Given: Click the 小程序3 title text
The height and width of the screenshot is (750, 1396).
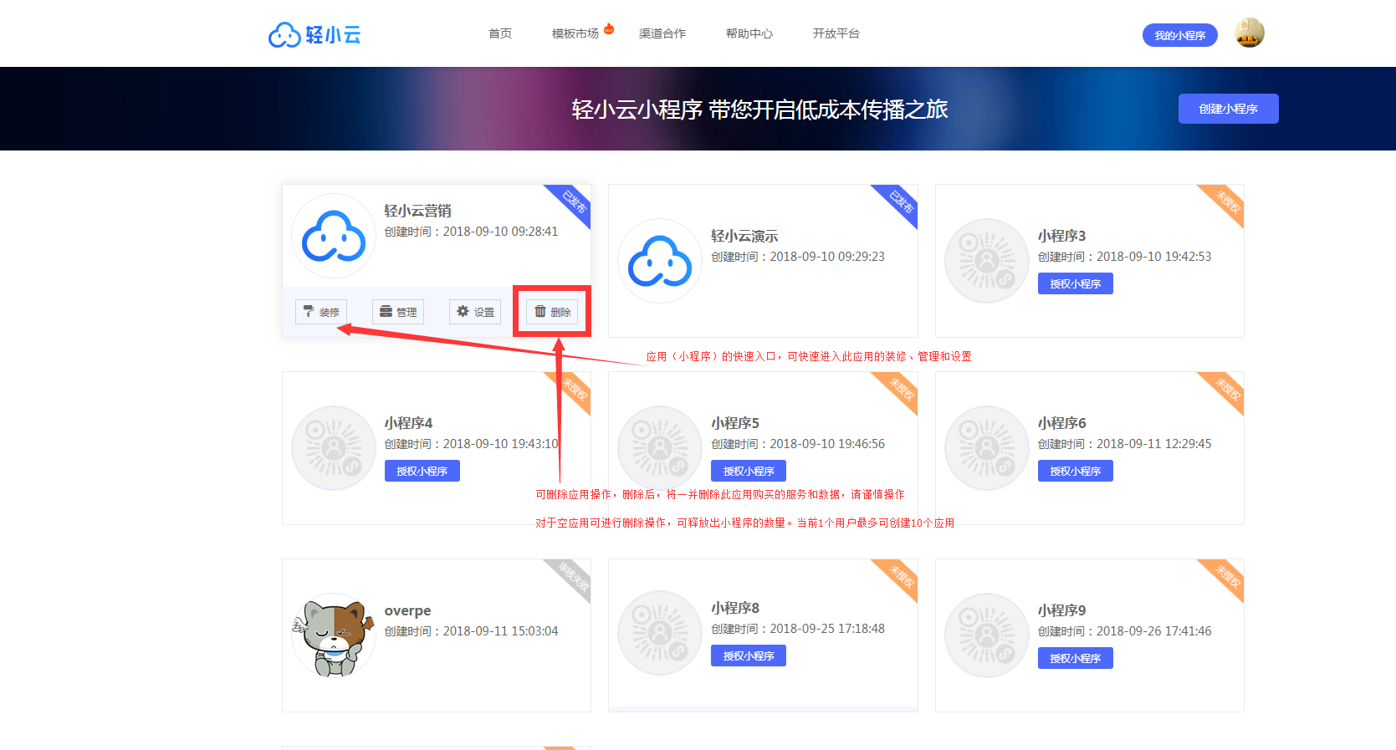Looking at the screenshot, I should pyautogui.click(x=1062, y=236).
